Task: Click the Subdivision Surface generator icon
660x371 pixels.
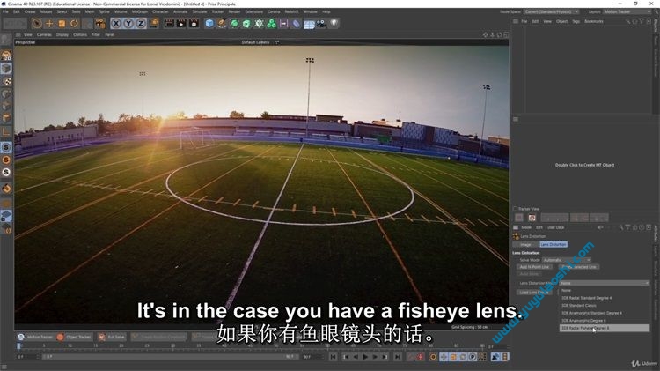Action: click(234, 24)
